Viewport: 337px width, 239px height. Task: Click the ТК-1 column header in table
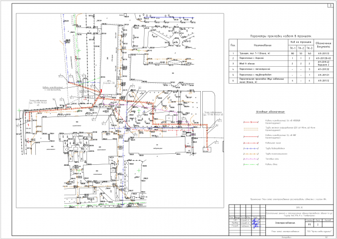pyautogui.click(x=292, y=48)
